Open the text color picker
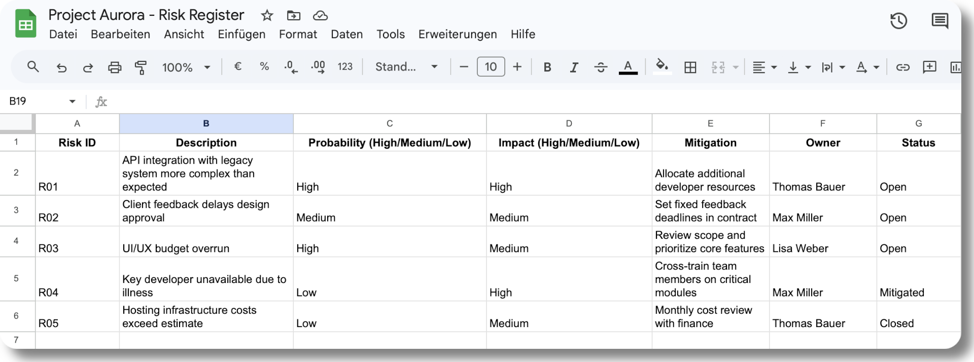Screen dimensions: 974x362 pos(628,67)
